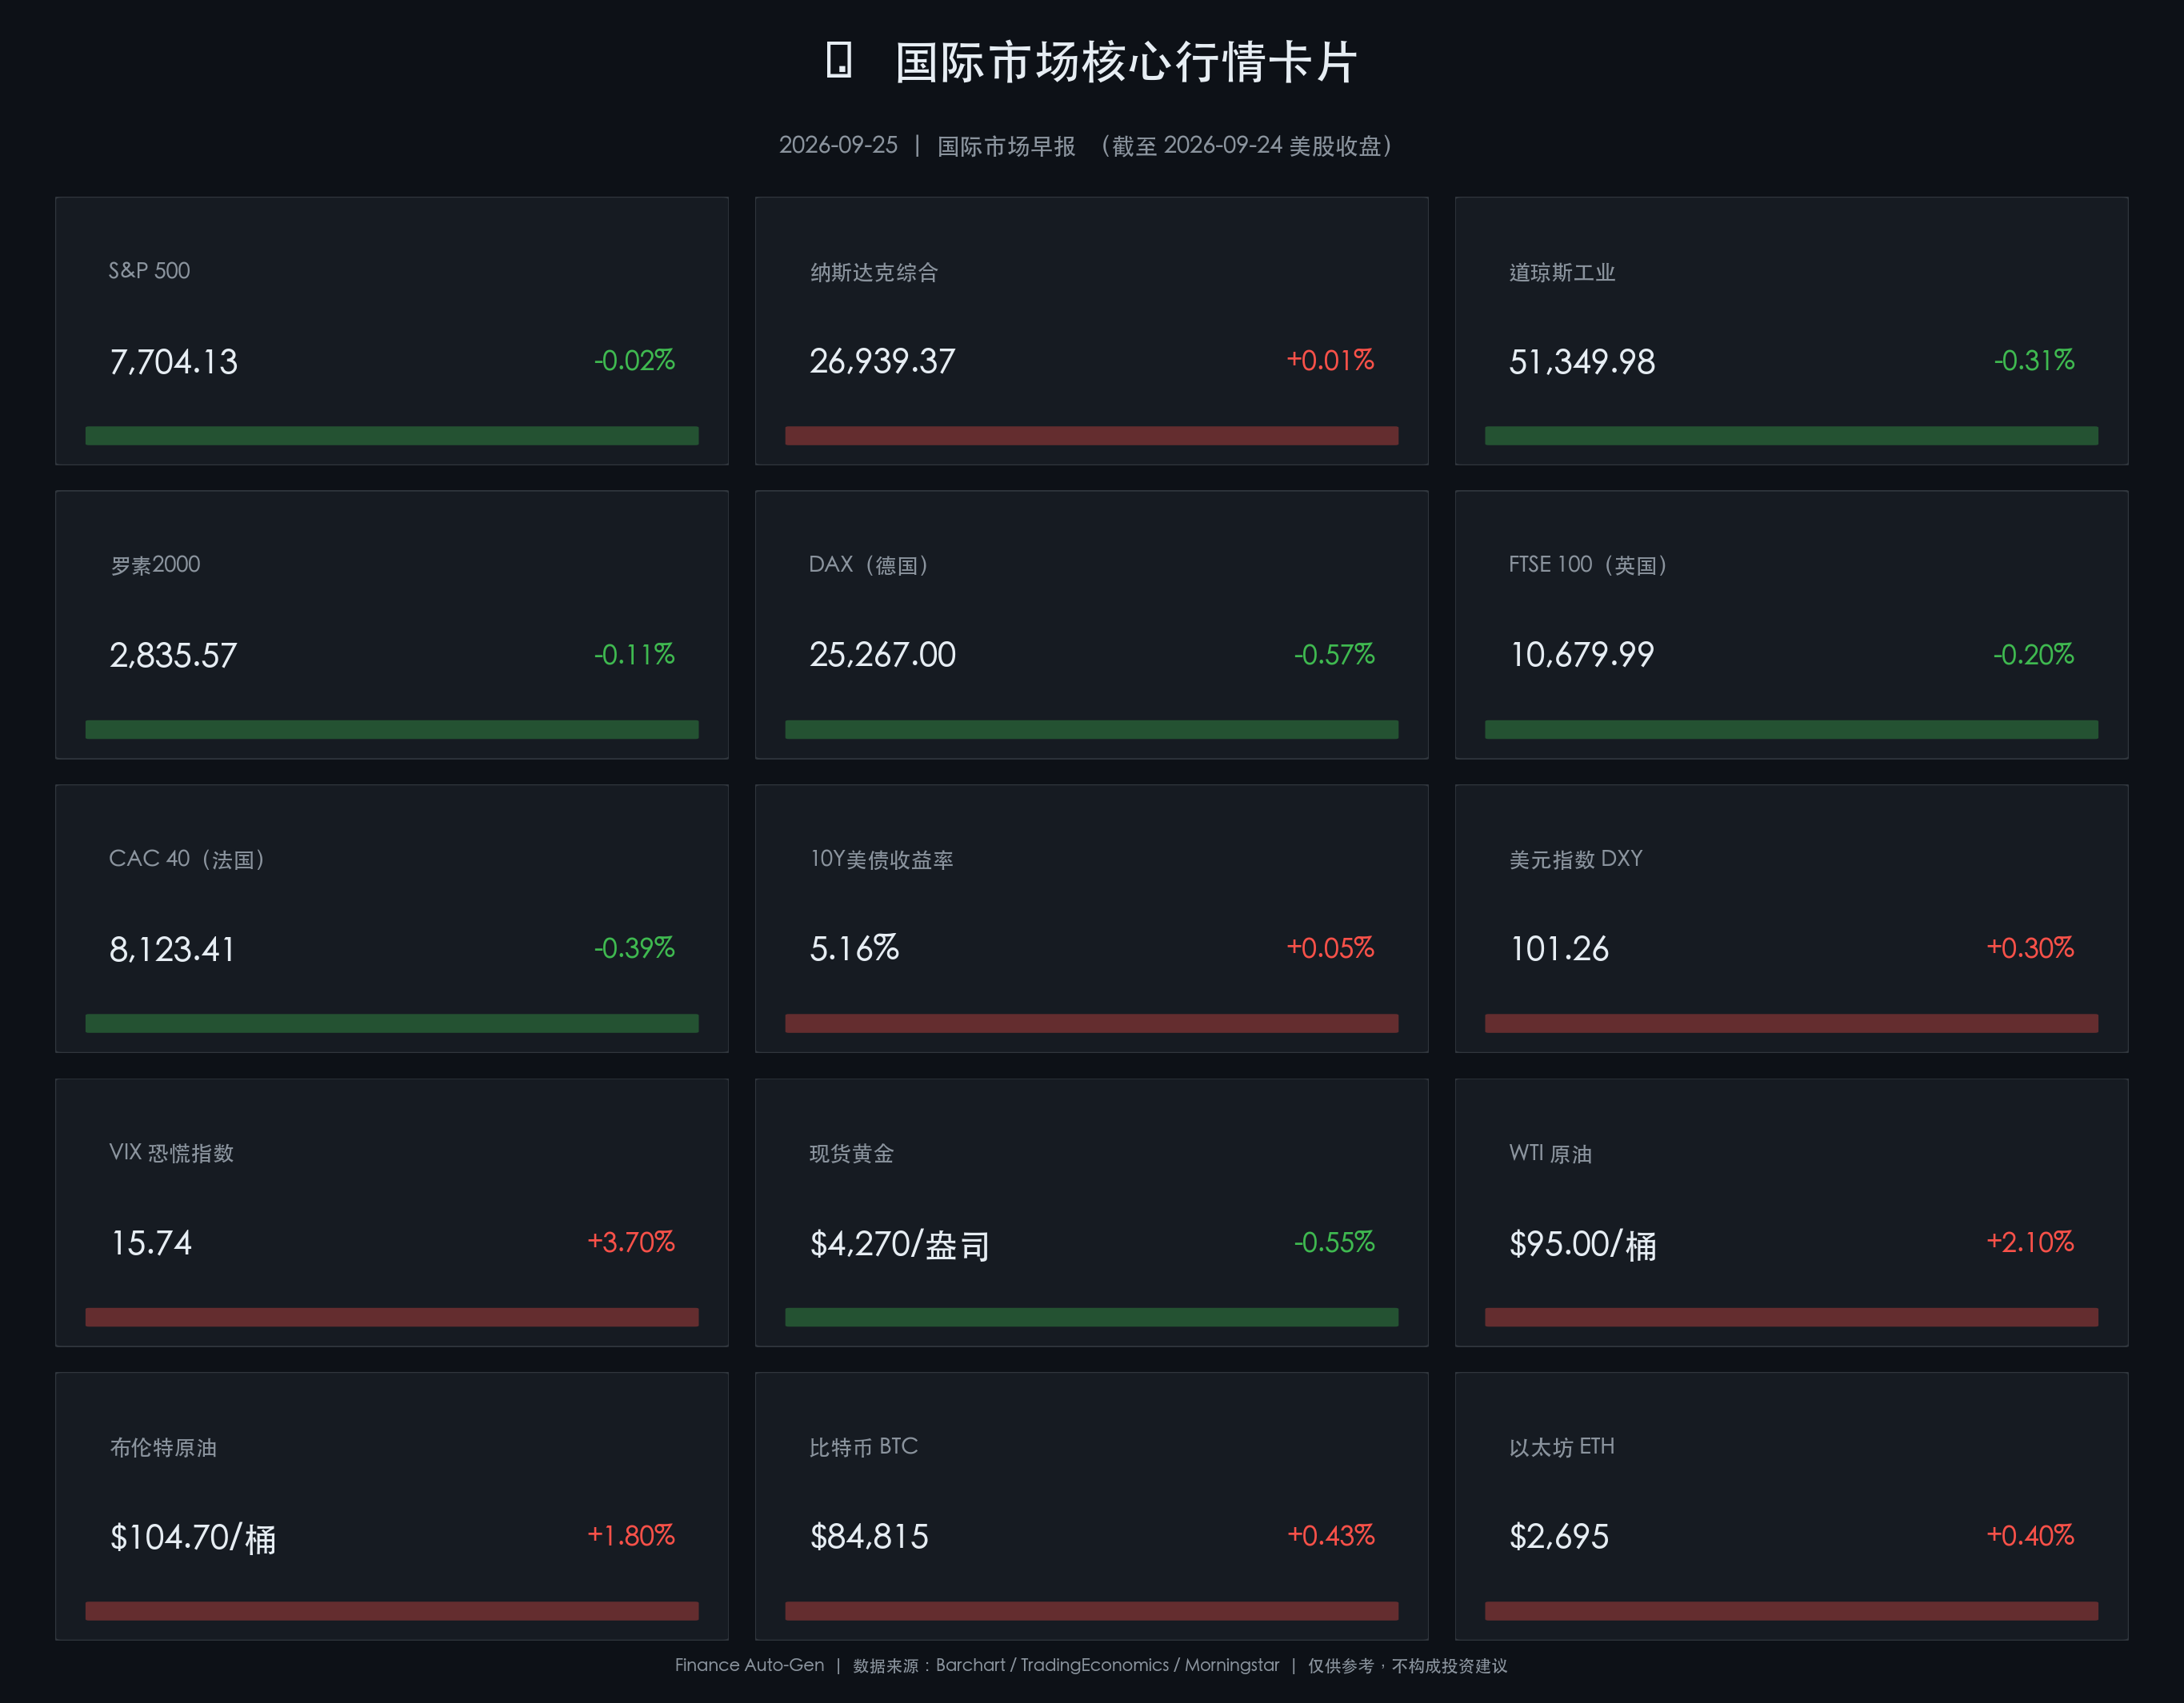The width and height of the screenshot is (2184, 1703).
Task: Click the icon beside the page title
Action: 839,60
